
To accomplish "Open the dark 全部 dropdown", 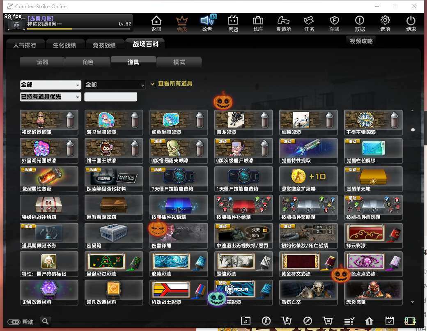I will (115, 85).
